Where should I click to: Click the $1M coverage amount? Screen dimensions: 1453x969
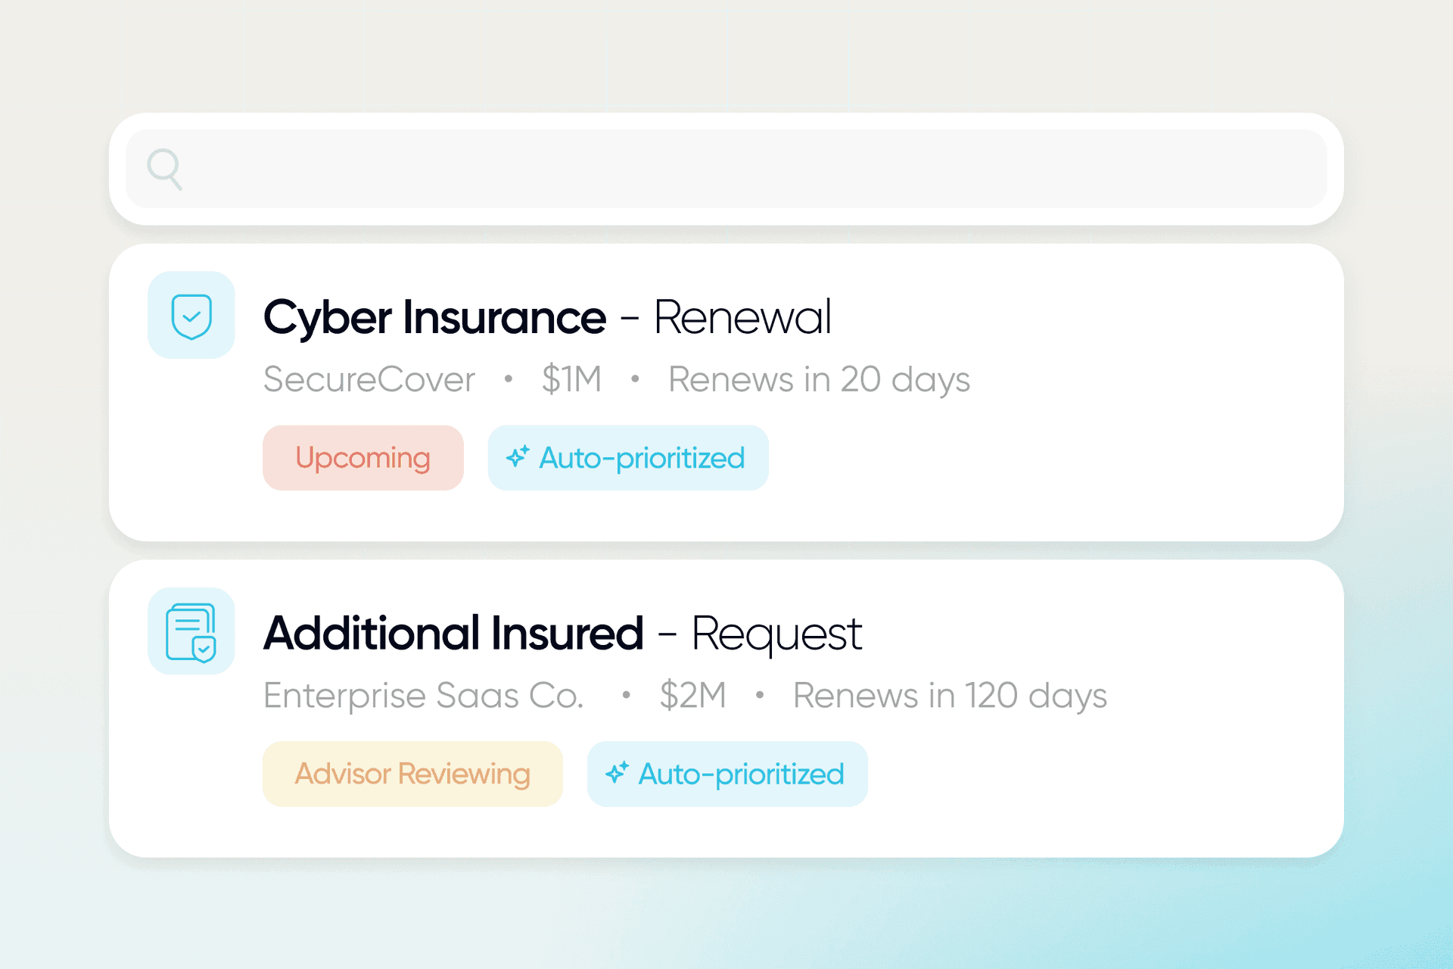click(x=571, y=379)
